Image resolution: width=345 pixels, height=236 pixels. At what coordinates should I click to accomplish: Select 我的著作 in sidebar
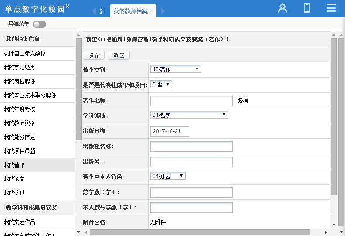click(38, 165)
